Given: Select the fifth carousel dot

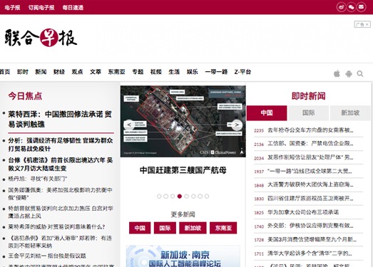Looking at the screenshot, I should [187, 197].
